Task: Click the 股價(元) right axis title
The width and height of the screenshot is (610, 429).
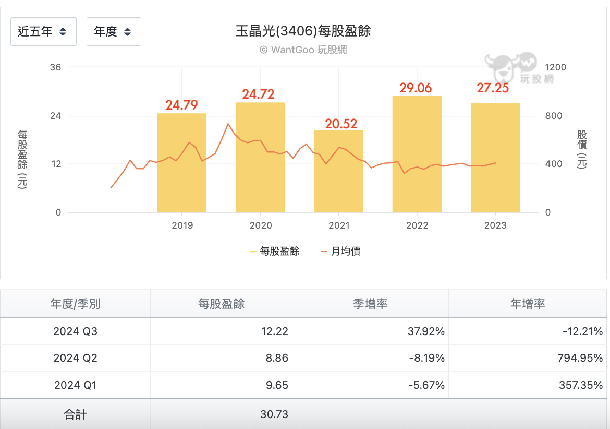Action: [x=582, y=149]
